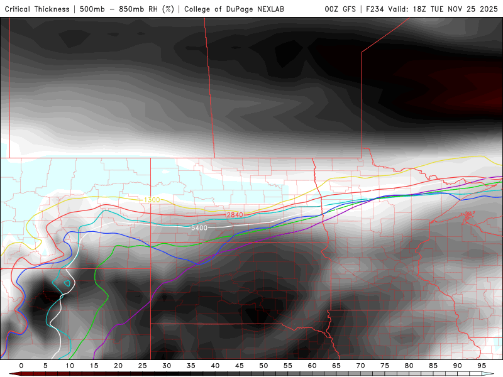The height and width of the screenshot is (377, 503).
Task: Select the '25' tick on the color scale
Action: point(143,366)
